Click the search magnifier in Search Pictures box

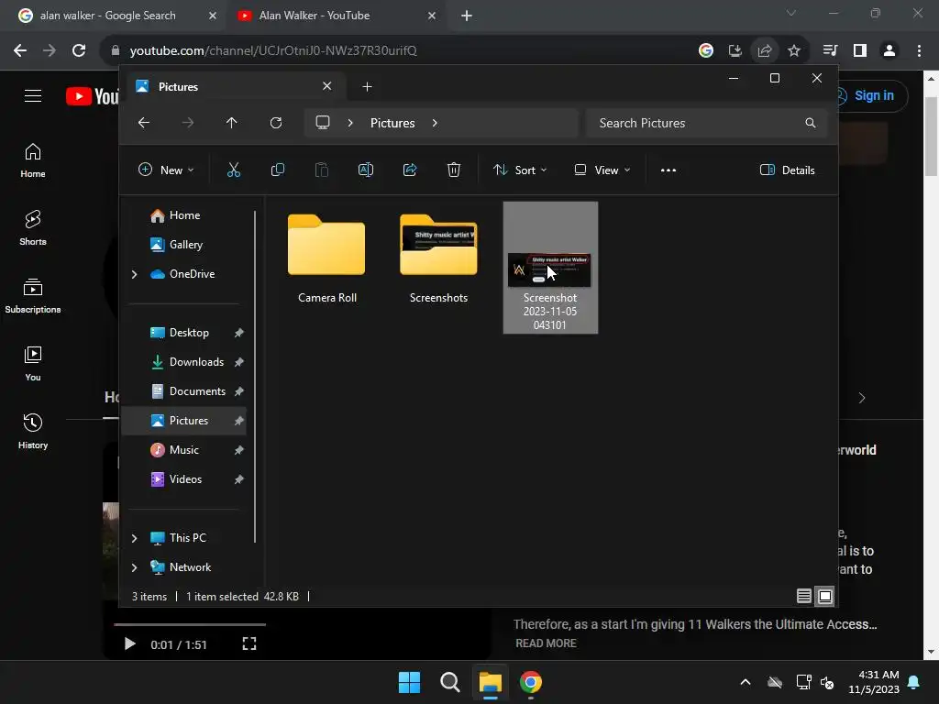click(x=811, y=123)
